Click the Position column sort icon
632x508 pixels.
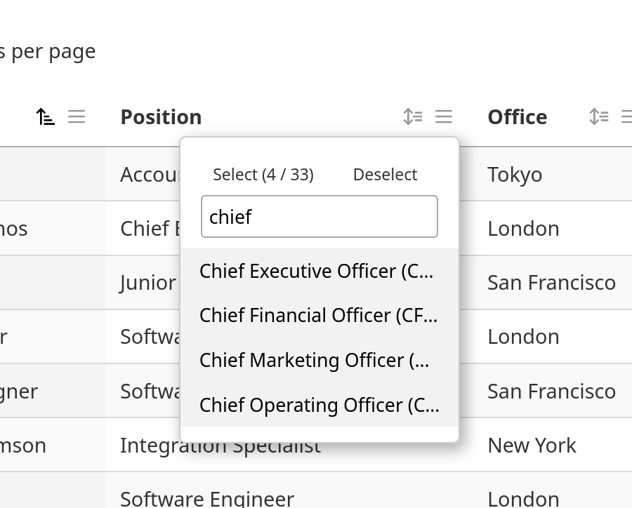(x=413, y=116)
